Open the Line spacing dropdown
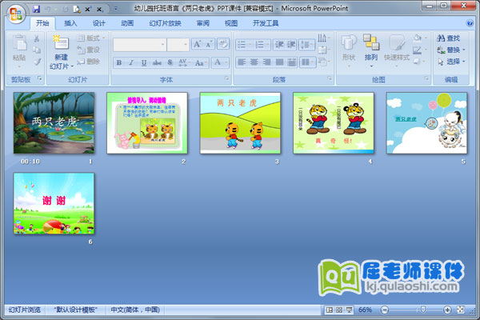Image resolution: width=480 pixels, height=320 pixels. point(306,45)
